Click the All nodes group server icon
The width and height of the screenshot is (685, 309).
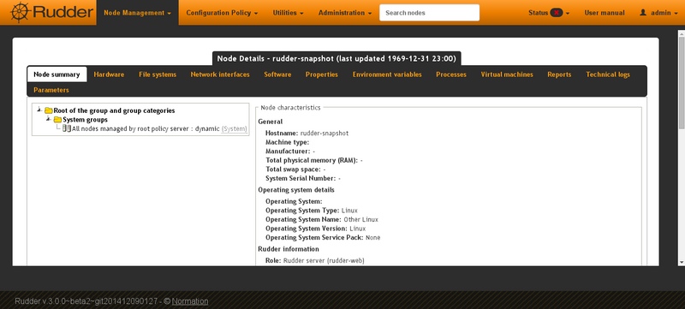point(67,128)
